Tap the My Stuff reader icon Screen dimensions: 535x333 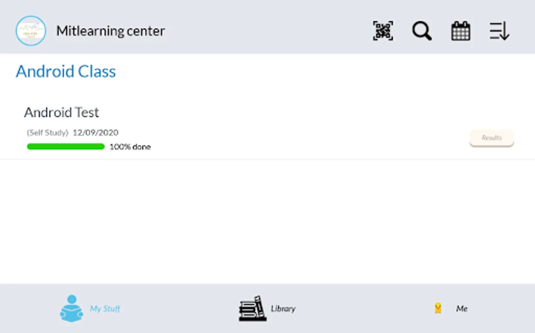71,308
